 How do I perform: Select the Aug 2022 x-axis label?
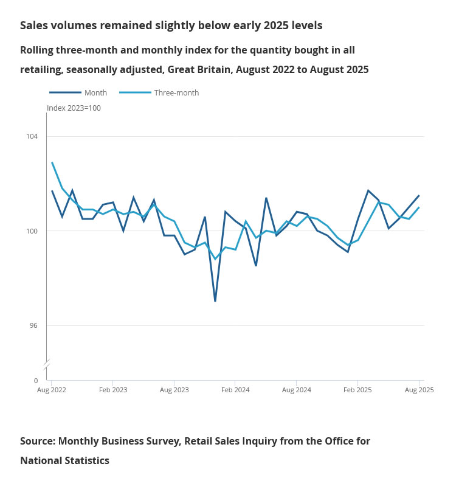[x=52, y=390]
